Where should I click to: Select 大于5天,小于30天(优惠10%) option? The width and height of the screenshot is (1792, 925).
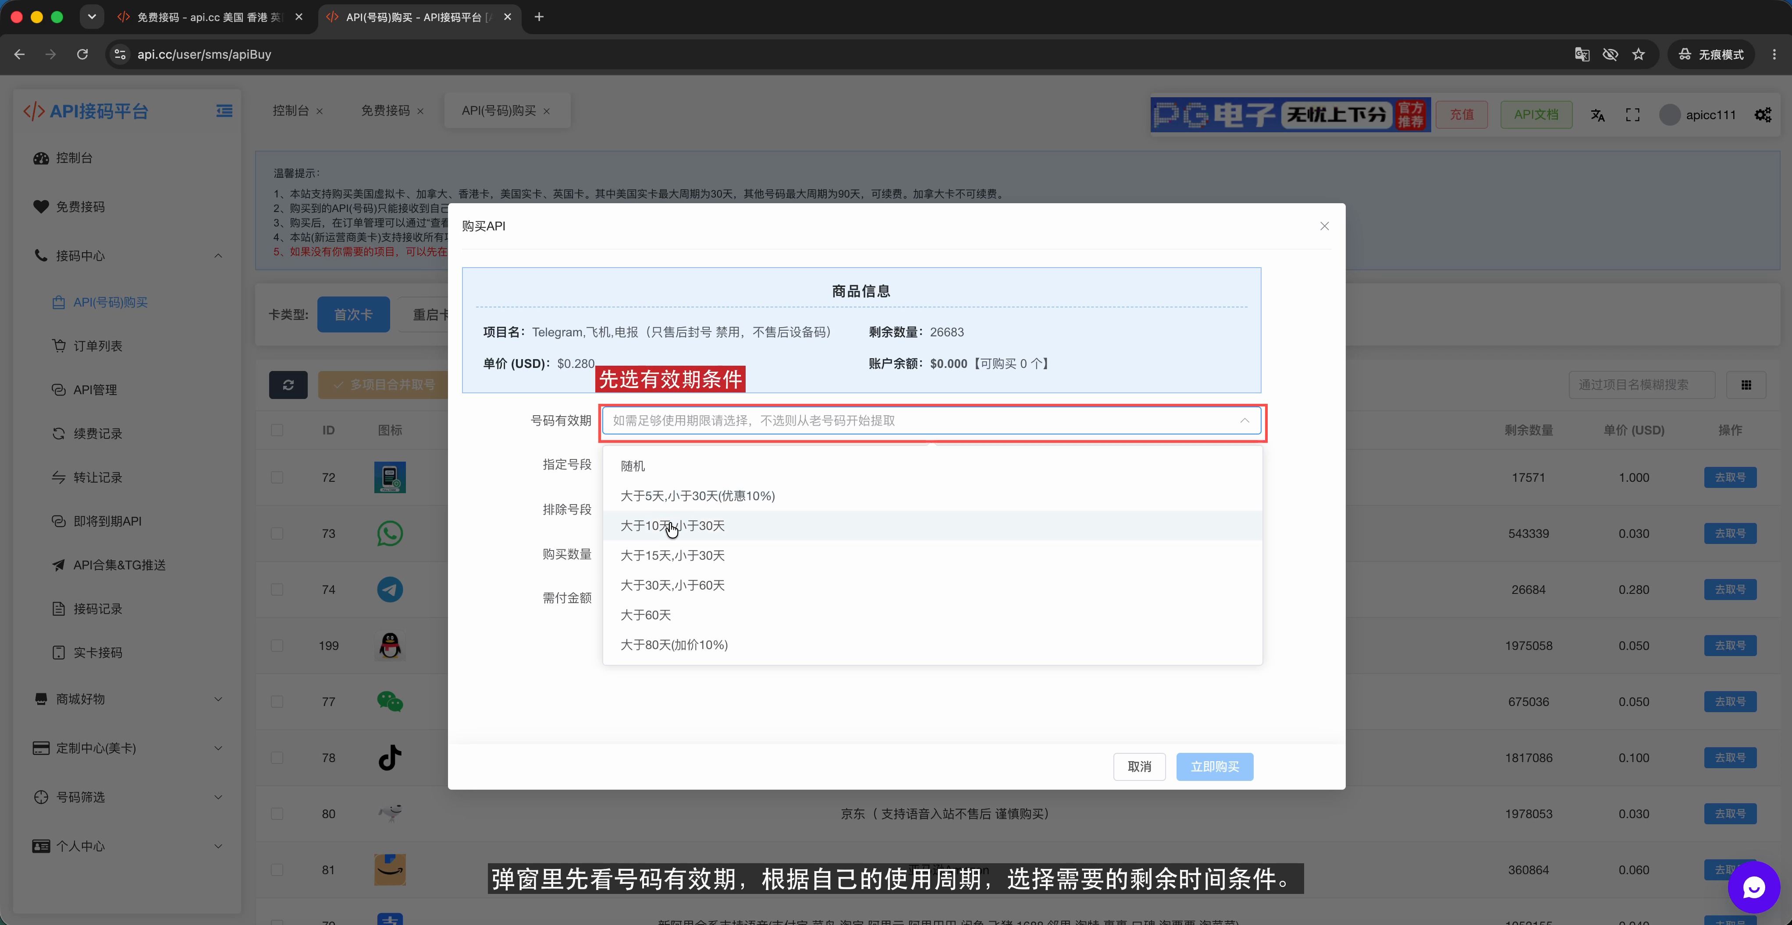click(x=932, y=495)
